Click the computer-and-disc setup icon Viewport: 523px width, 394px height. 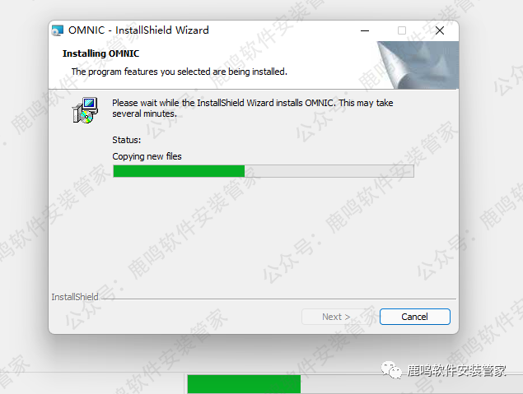tap(86, 110)
